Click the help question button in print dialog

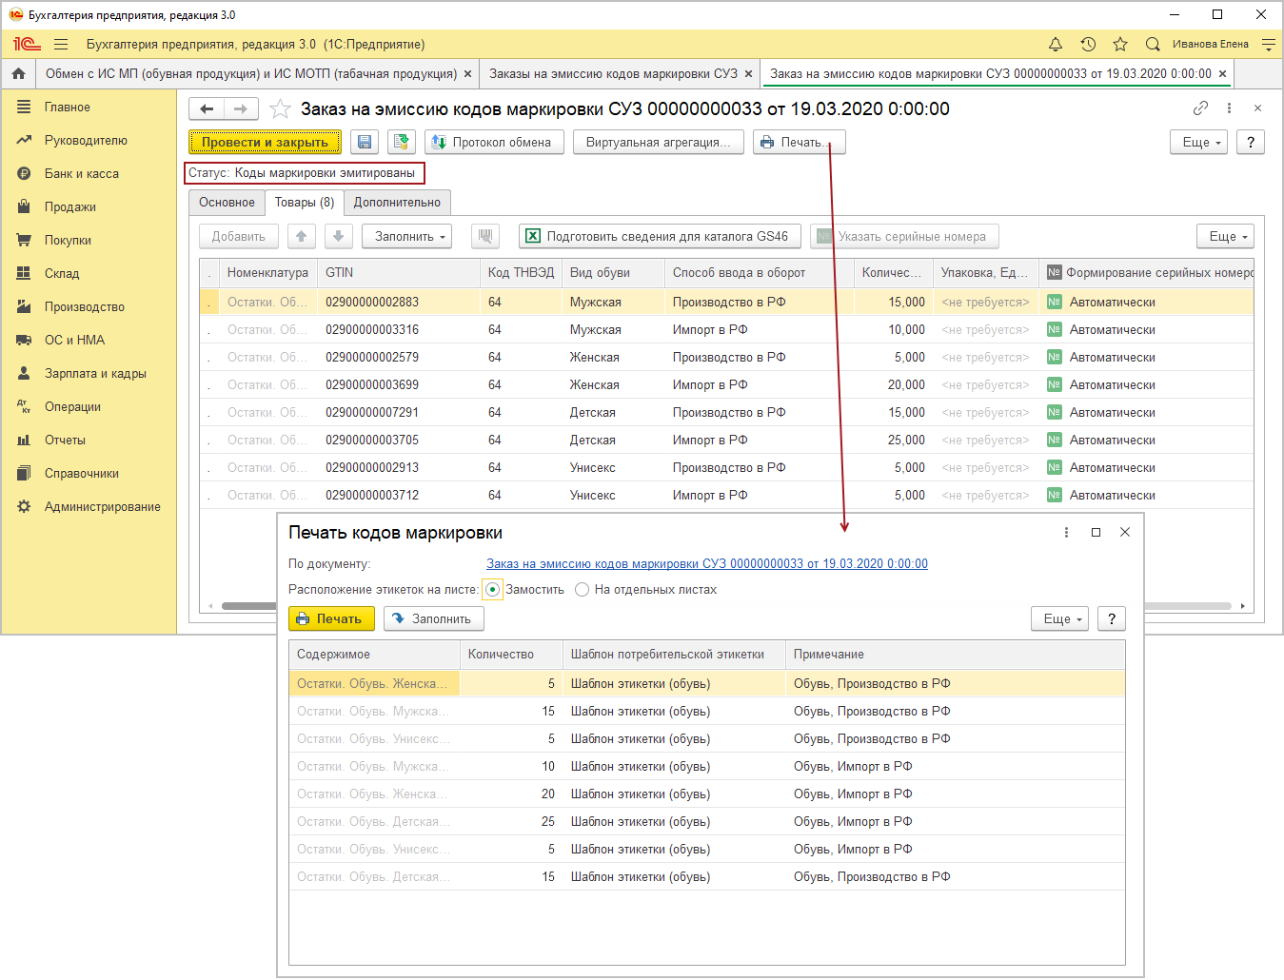pos(1112,618)
